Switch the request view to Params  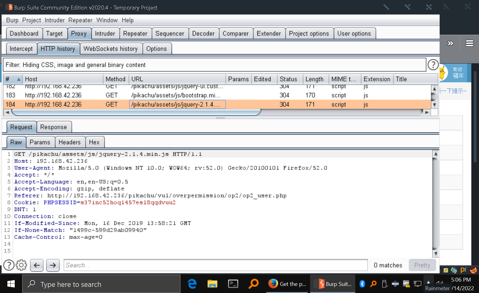[x=40, y=142]
